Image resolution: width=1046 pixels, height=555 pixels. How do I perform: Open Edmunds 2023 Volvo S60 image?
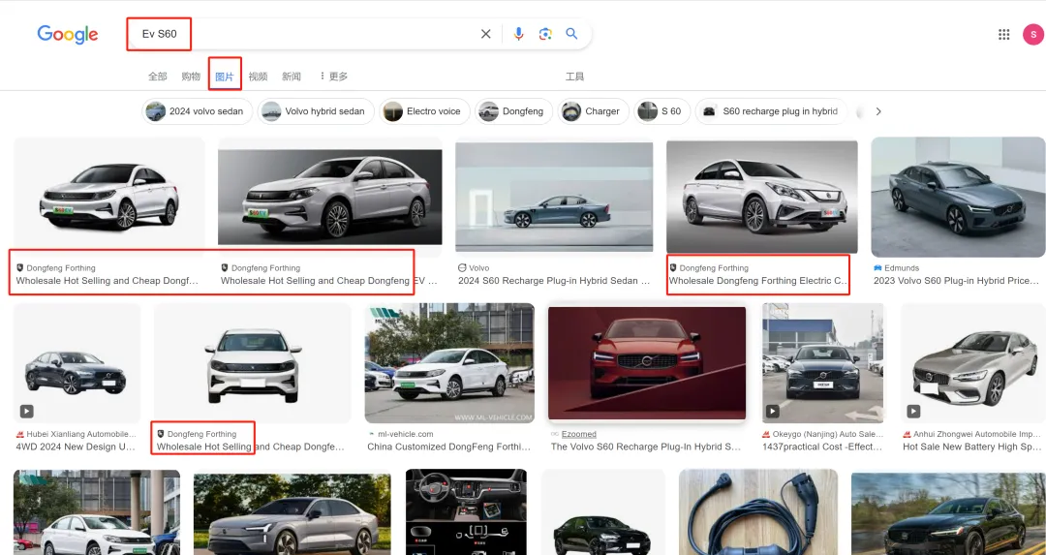pyautogui.click(x=957, y=197)
